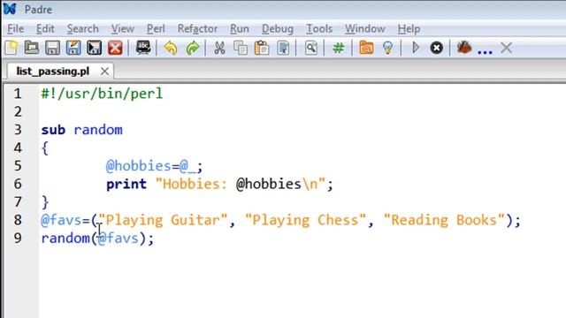This screenshot has height=318, width=566.
Task: Click the "sub" keyword on line 3
Action: click(53, 130)
